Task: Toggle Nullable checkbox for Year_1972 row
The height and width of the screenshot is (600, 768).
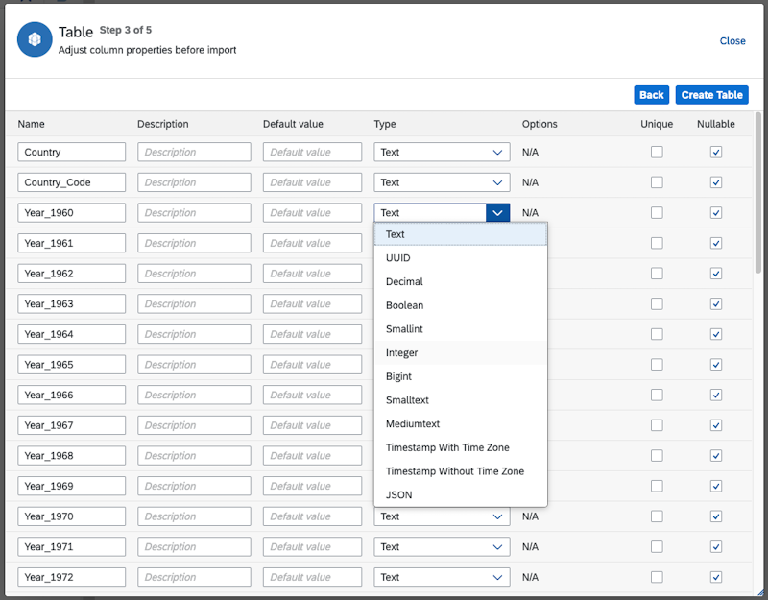Action: pos(715,577)
